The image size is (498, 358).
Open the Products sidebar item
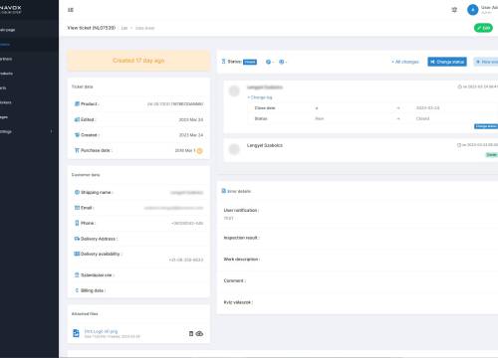pyautogui.click(x=6, y=74)
